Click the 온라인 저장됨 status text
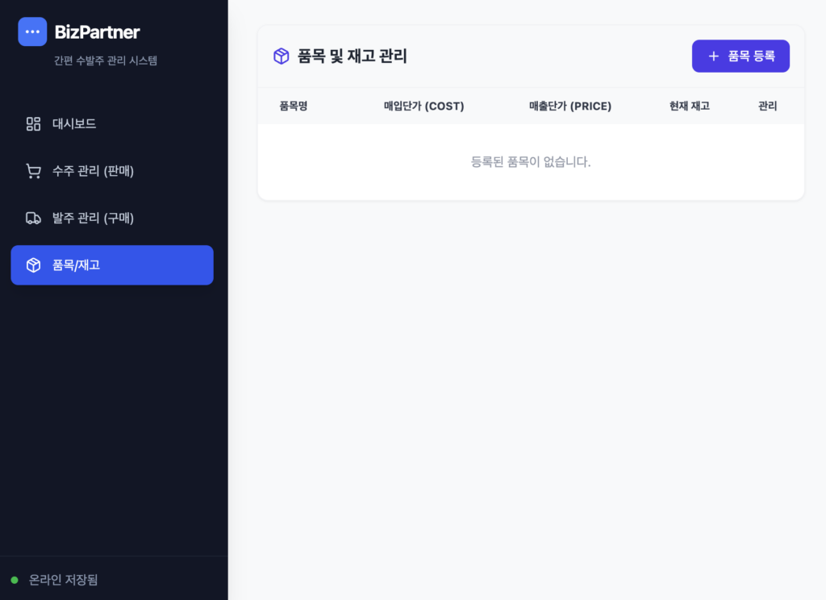 point(63,580)
